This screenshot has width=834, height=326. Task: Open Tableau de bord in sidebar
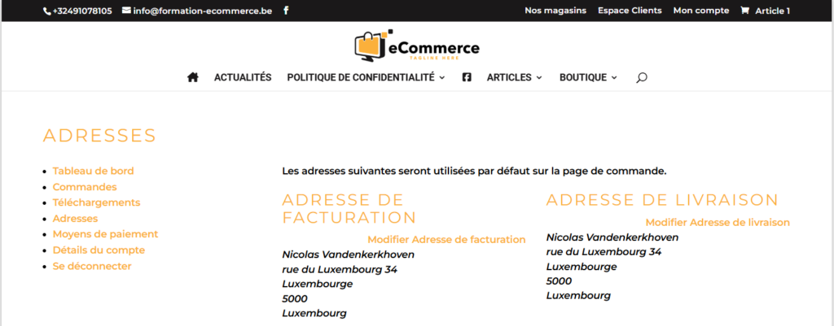[93, 171]
